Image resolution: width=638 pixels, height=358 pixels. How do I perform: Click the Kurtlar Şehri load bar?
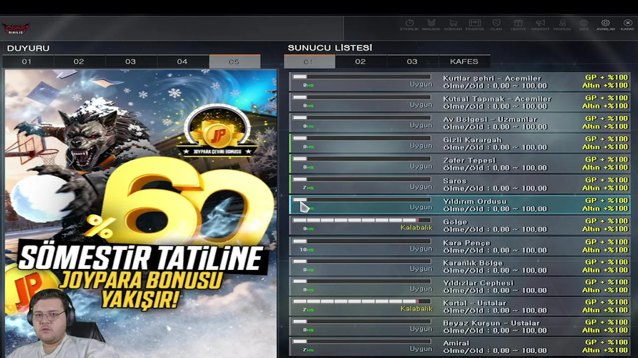click(x=361, y=77)
